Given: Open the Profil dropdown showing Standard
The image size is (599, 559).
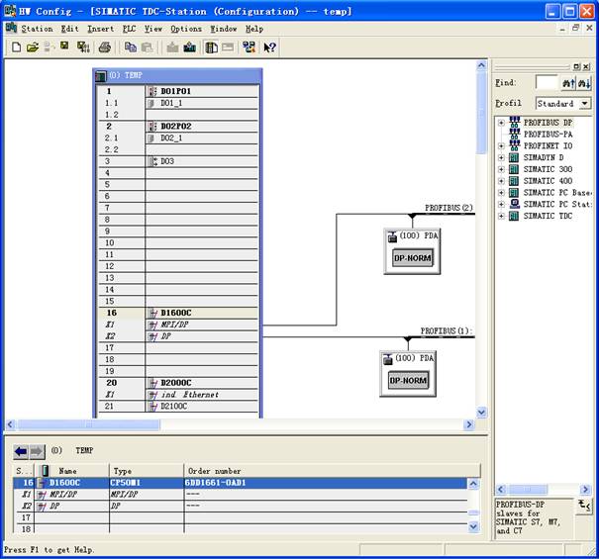Looking at the screenshot, I should 584,103.
